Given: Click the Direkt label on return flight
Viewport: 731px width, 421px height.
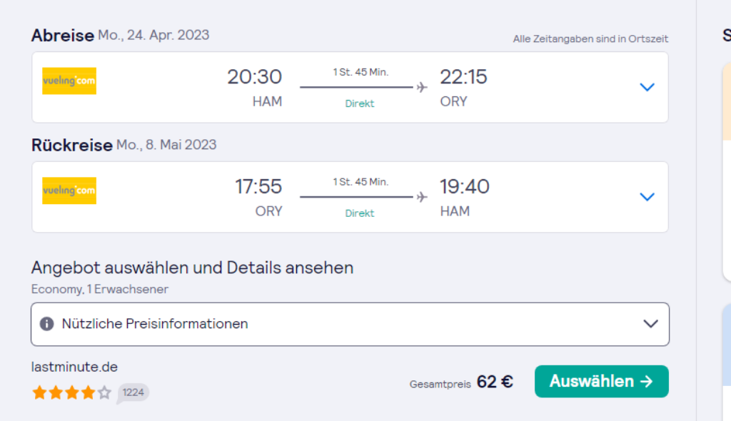Looking at the screenshot, I should [x=360, y=213].
